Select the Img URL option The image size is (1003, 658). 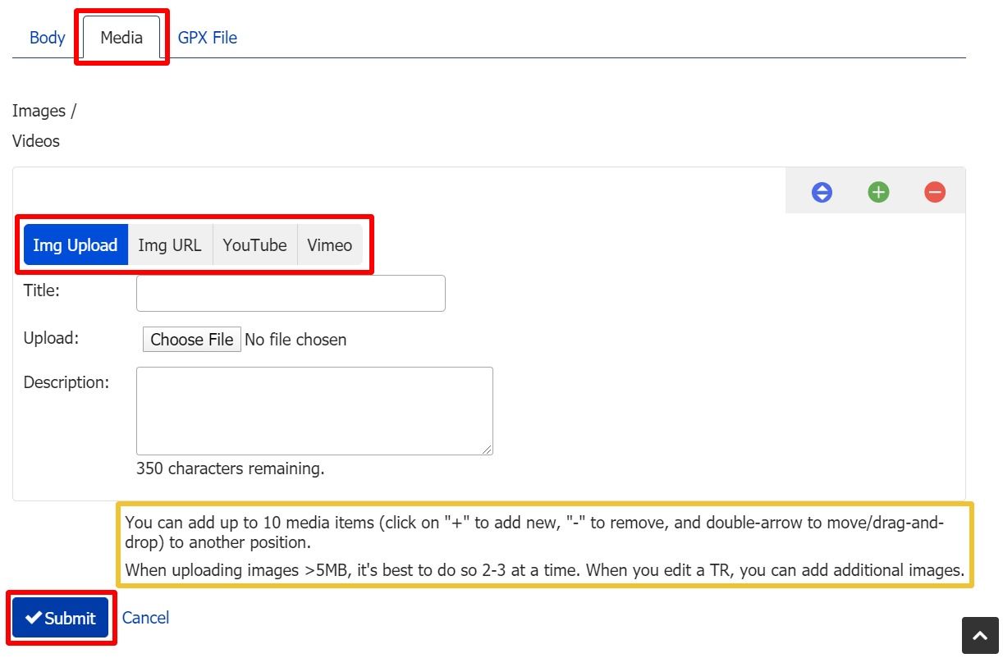click(170, 244)
